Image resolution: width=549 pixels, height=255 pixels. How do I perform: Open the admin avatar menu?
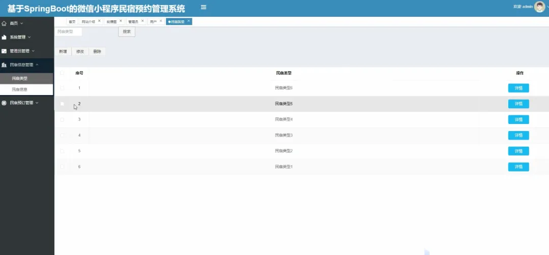click(539, 7)
